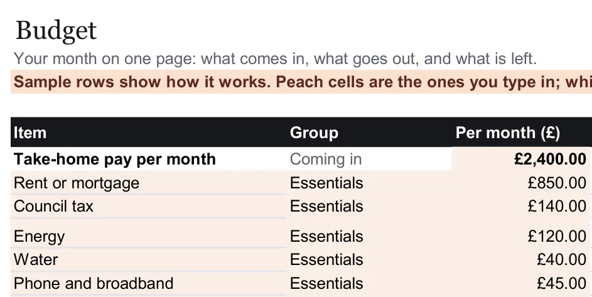The height and width of the screenshot is (297, 592).
Task: Click the Group column header
Action: coord(369,132)
